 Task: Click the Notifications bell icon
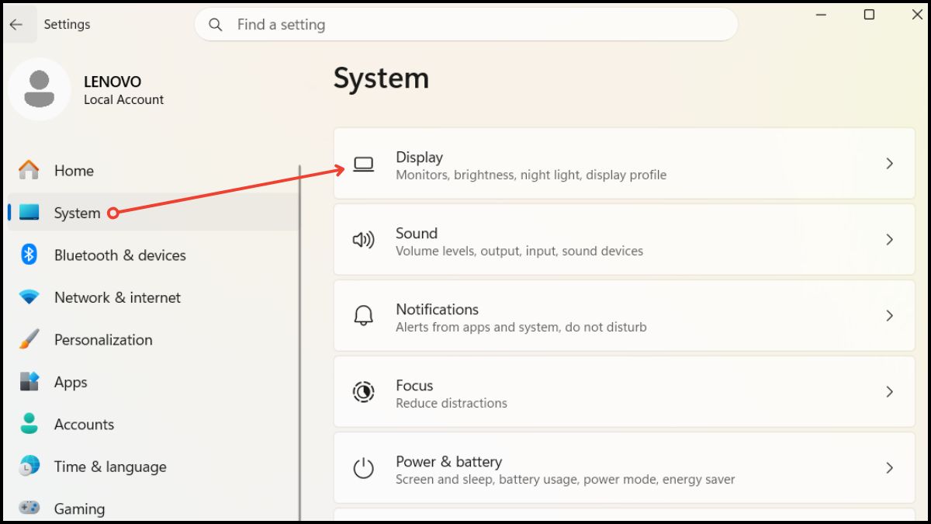pos(363,316)
